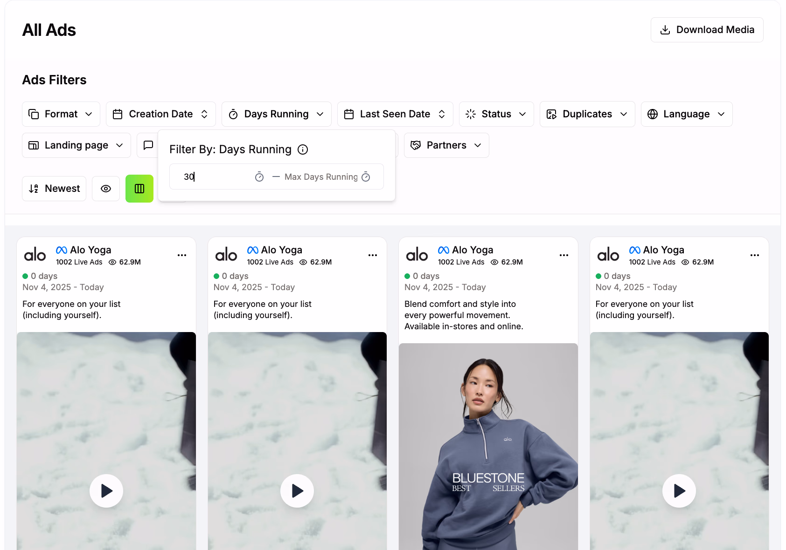Click the stopwatch icon next to Days Running
Viewport: 786px width, 550px height.
233,114
